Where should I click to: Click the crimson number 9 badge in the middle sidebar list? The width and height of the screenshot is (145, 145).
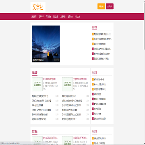pyautogui.click(x=93, y=118)
